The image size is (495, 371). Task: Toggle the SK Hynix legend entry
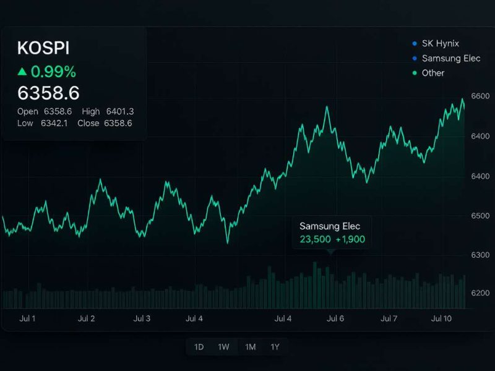pos(436,43)
